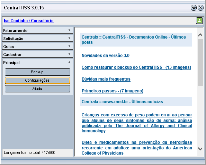Open the Ivo Coutinho / Consultório link
The height and width of the screenshot is (165, 206).
pos(29,21)
